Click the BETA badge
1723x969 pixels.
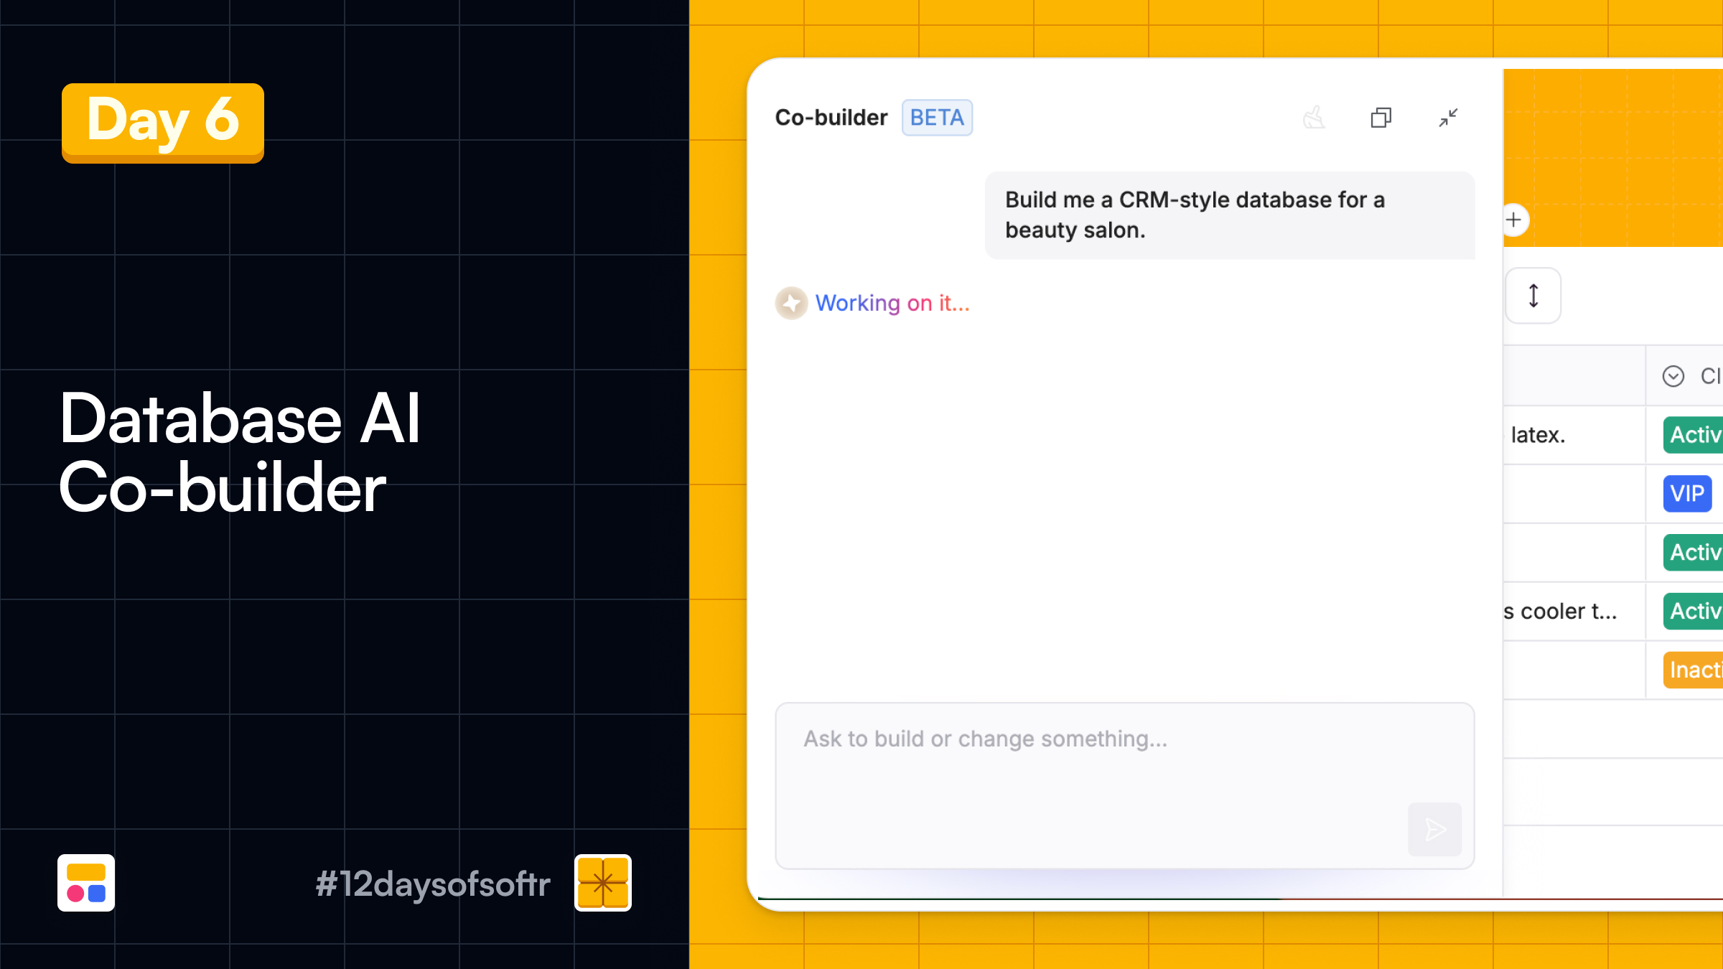coord(937,118)
